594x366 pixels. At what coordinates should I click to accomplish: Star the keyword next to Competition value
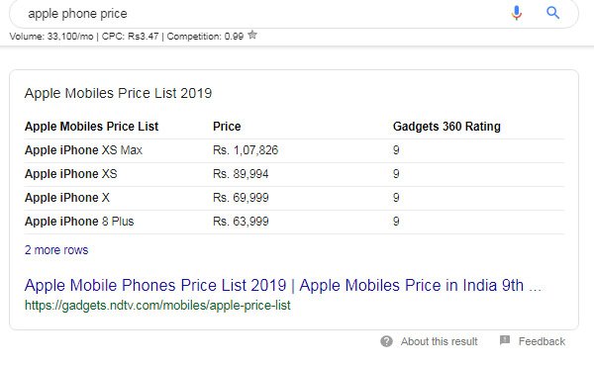click(x=252, y=36)
